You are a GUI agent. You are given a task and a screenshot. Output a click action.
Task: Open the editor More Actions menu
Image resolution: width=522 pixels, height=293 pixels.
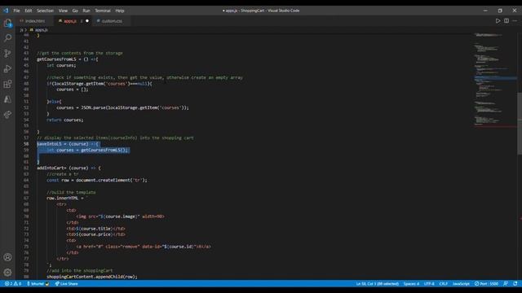click(515, 21)
